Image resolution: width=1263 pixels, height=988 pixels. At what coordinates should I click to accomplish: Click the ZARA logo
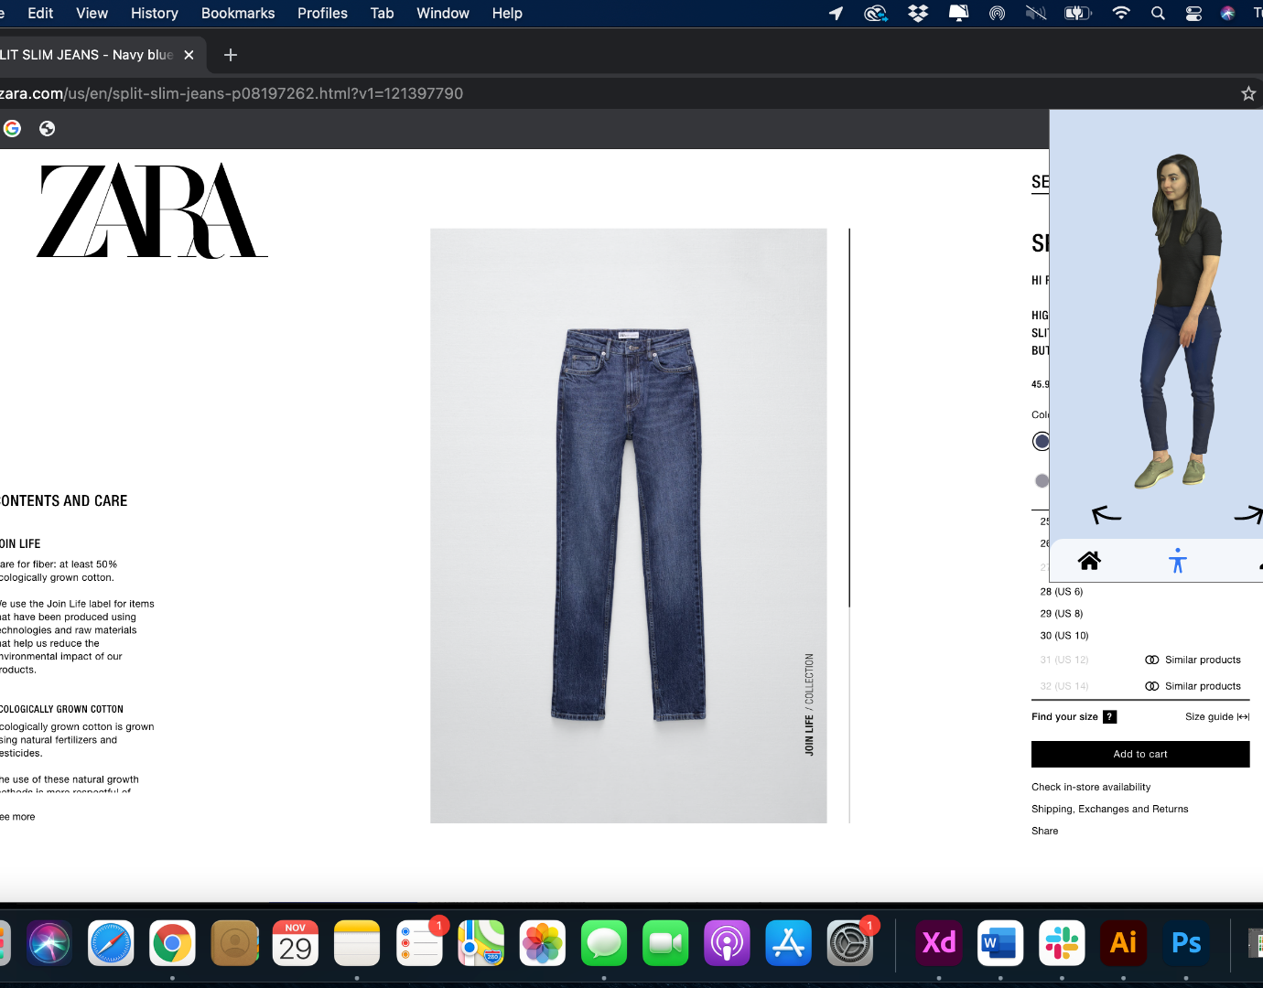[152, 210]
